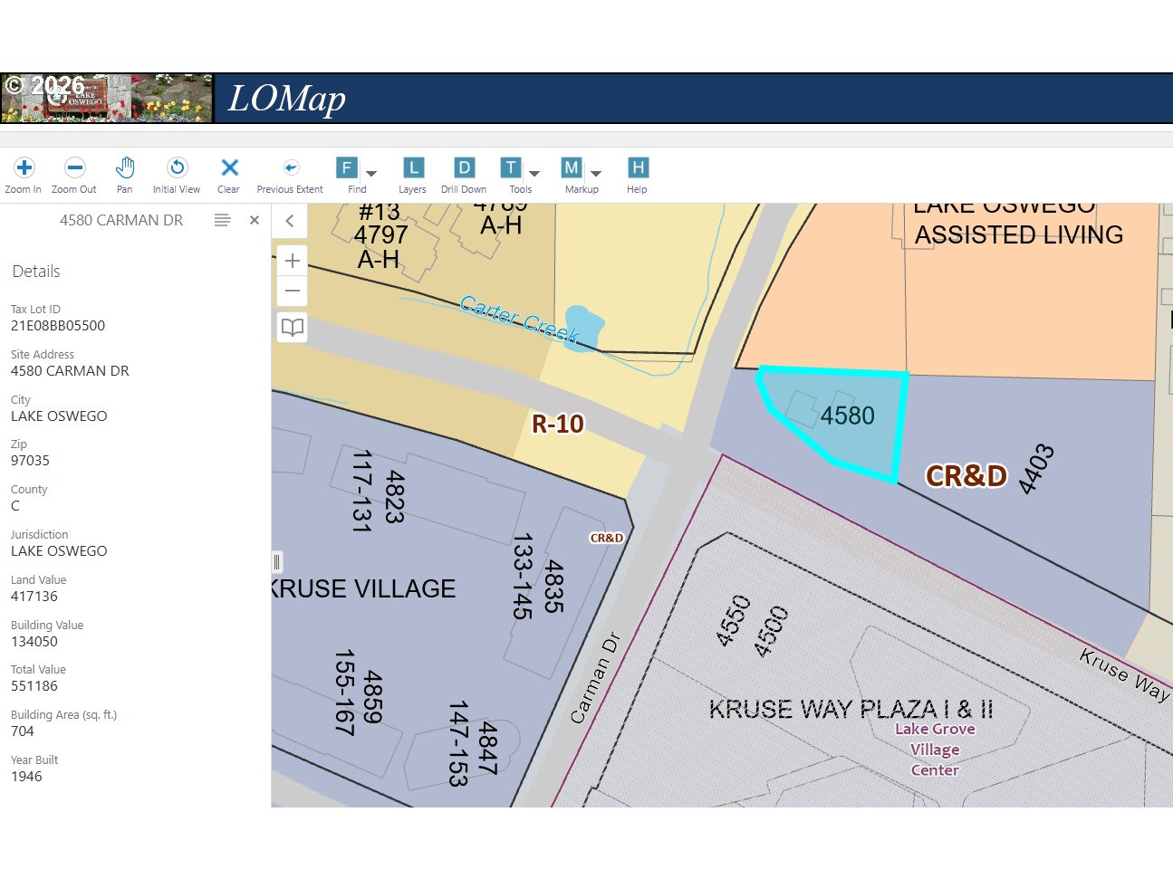1173x879 pixels.
Task: Click the Site Address value 4580 CARMAN DR
Action: pyautogui.click(x=70, y=371)
